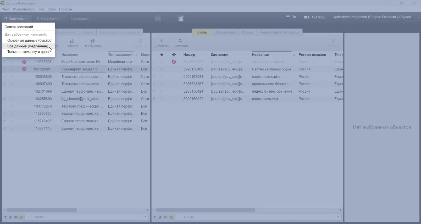This screenshot has height=224, width=421.
Task: Select campaign 103255899 '[tg_channel][yndx_educ...'
Action: pyautogui.click(x=76, y=99)
